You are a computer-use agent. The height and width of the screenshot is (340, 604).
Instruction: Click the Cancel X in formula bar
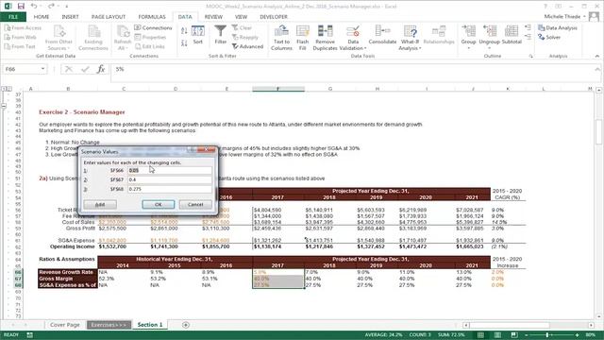point(69,69)
